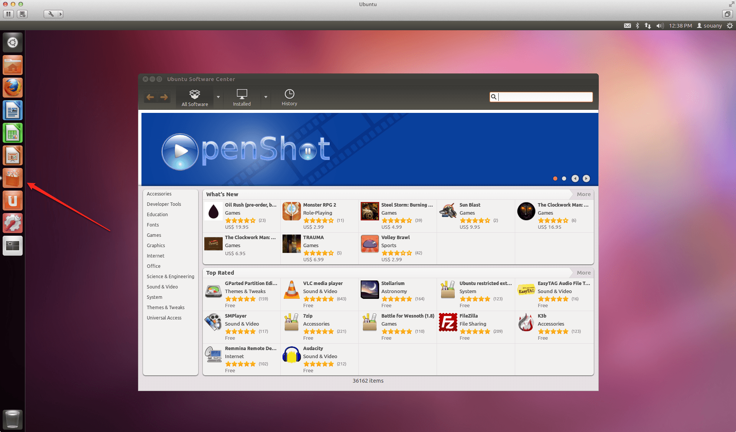Open TRAUMA game icon
This screenshot has height=432, width=736.
click(x=292, y=244)
